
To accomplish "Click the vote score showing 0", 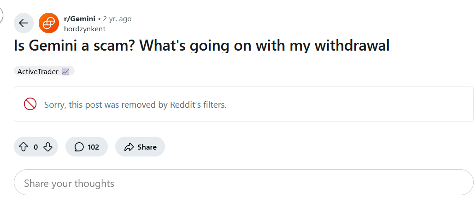I will 36,147.
